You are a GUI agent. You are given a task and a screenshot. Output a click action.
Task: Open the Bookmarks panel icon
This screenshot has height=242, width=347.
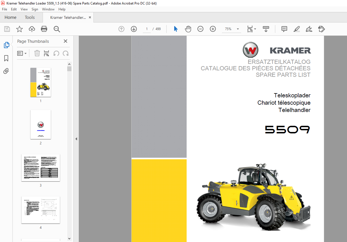tap(6, 58)
